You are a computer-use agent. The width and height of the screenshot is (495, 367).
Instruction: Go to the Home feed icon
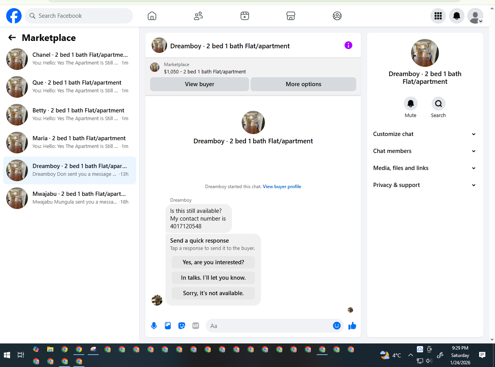[x=152, y=16]
